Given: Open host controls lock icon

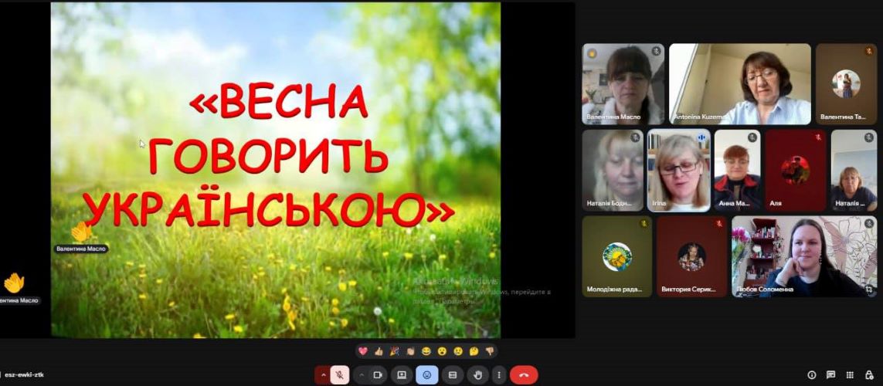Looking at the screenshot, I should click(x=870, y=375).
